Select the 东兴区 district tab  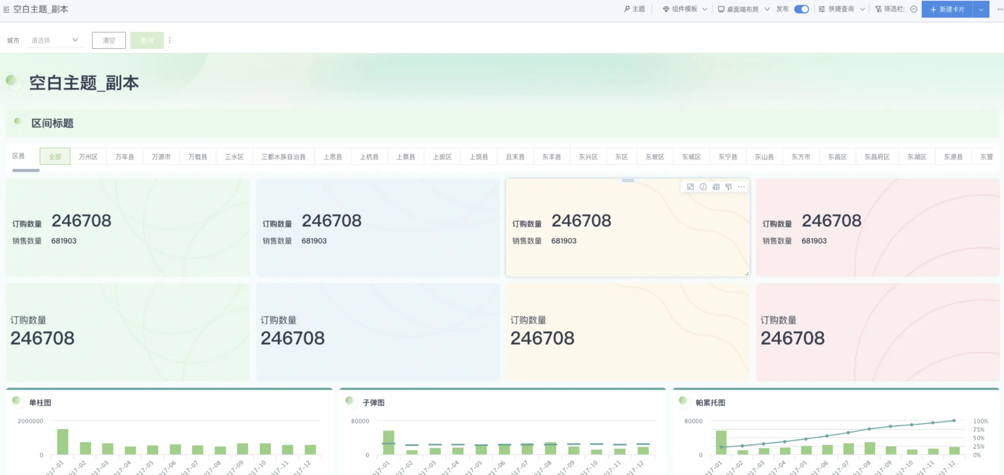pyautogui.click(x=588, y=156)
